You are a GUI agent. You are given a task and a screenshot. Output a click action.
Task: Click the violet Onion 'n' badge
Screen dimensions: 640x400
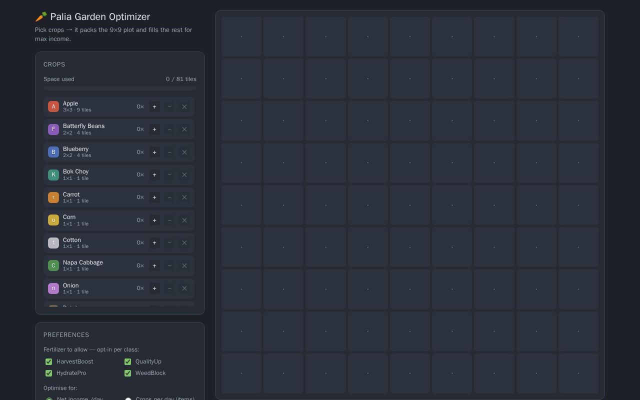(53, 288)
